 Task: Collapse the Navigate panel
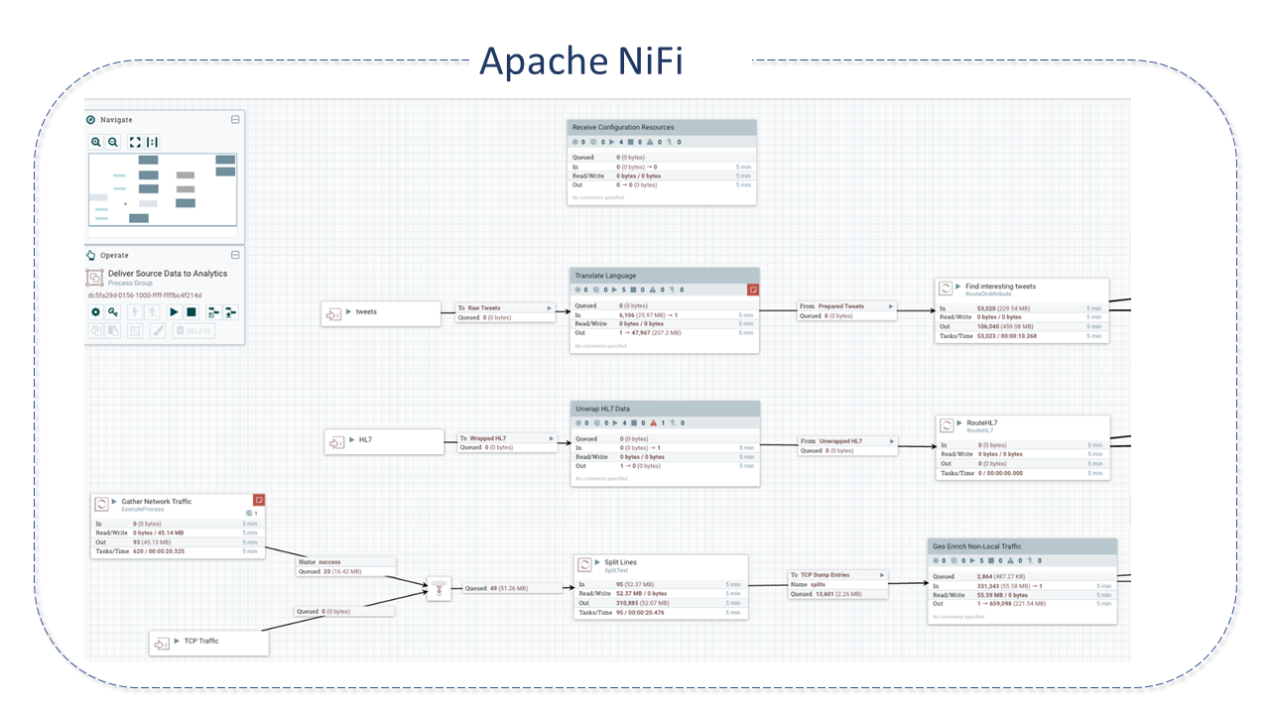tap(235, 119)
